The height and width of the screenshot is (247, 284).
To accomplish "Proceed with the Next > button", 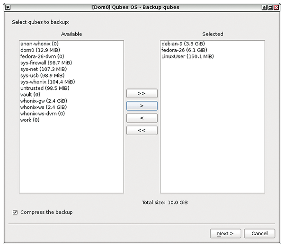I will tap(225, 233).
